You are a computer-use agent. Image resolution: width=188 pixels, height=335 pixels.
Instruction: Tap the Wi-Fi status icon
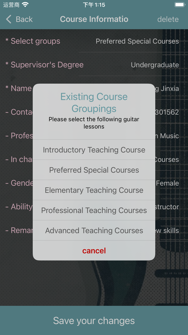pos(25,5)
